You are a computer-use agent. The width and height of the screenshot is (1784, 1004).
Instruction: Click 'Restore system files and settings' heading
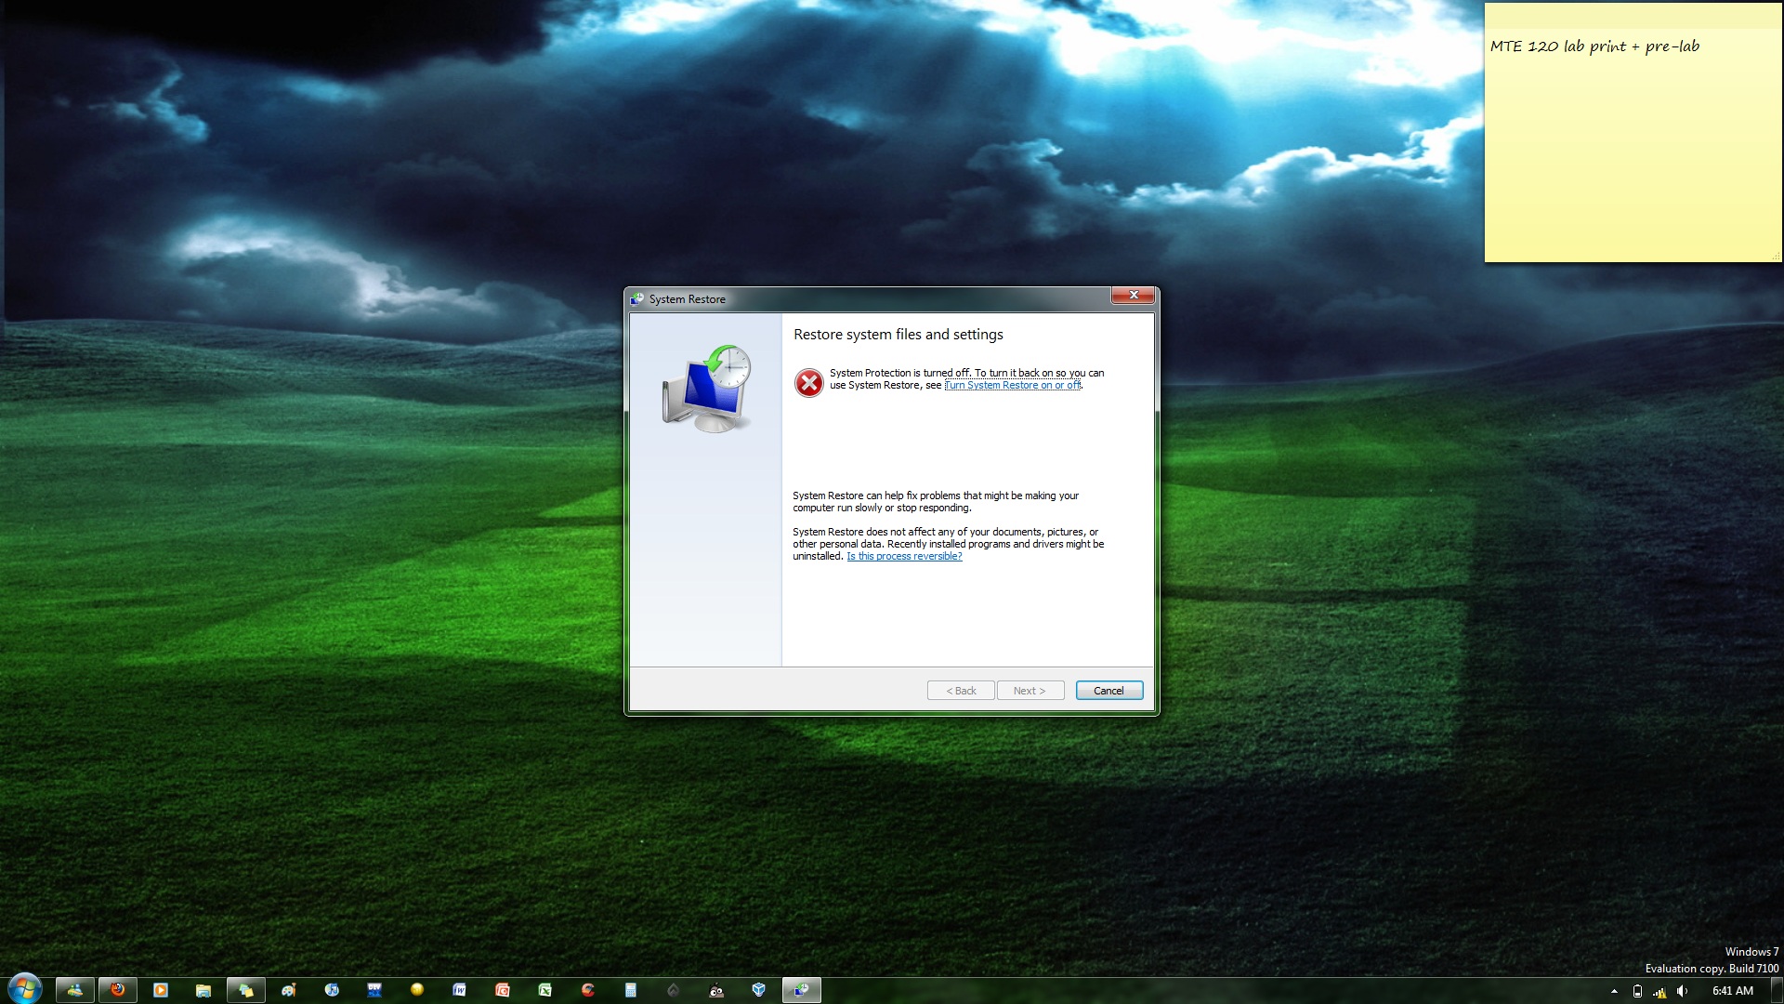click(899, 335)
